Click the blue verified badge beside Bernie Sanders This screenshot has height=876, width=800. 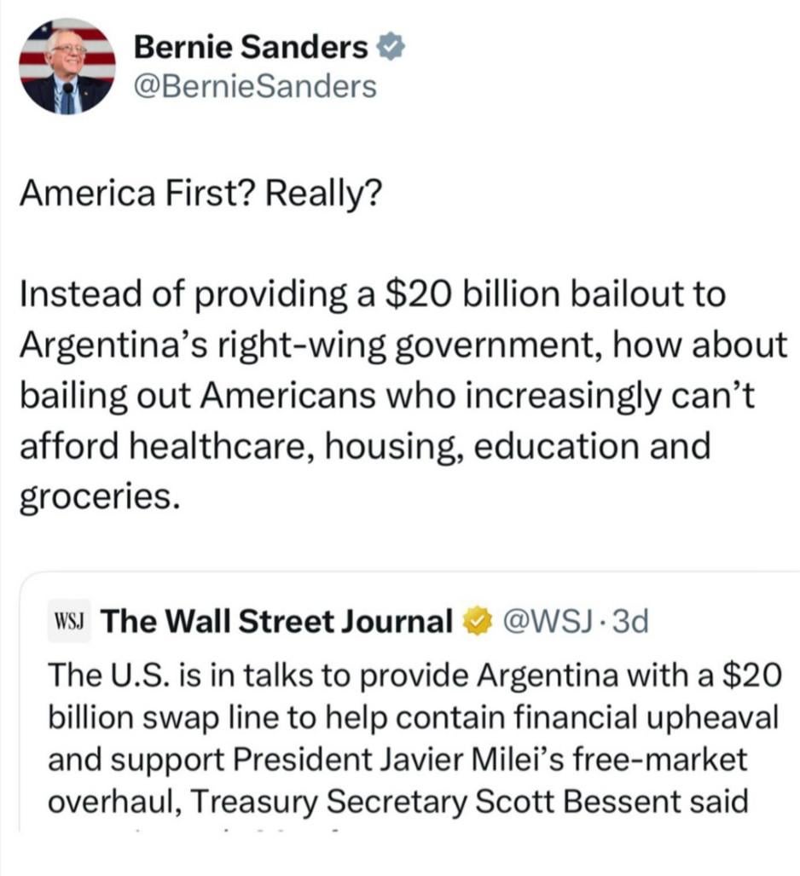click(x=391, y=48)
